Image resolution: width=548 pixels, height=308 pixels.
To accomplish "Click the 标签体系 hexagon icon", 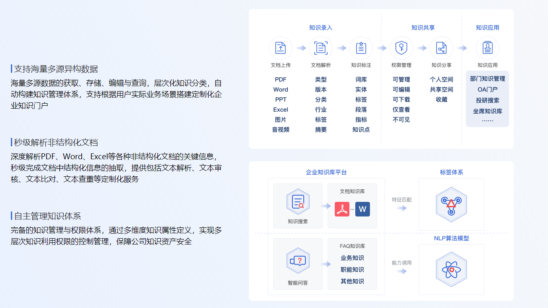I will click(x=451, y=204).
